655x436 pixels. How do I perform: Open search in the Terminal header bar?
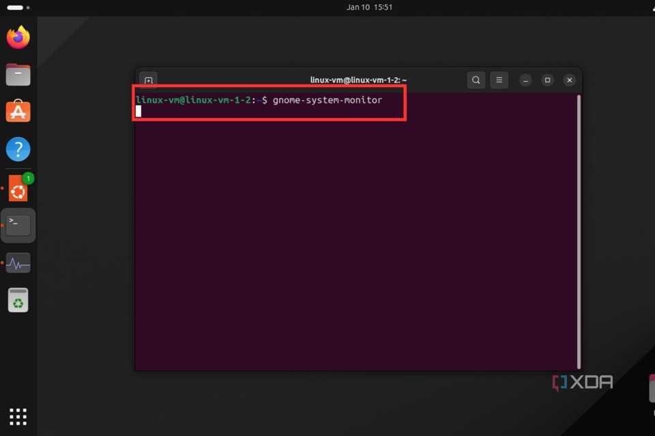(476, 80)
